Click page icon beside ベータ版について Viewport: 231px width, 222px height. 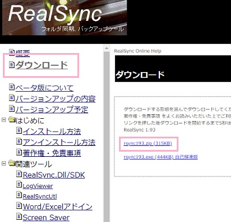pos(12,87)
